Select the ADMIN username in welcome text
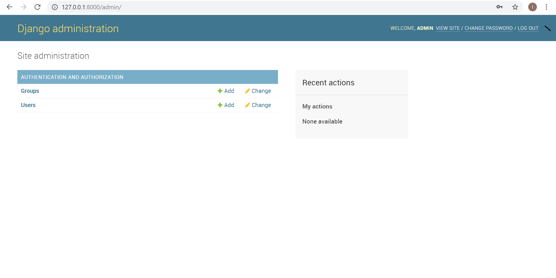The width and height of the screenshot is (556, 278). 425,28
